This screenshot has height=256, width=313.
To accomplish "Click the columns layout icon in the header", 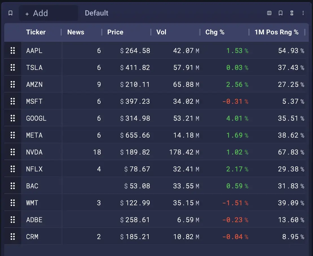I will coord(269,13).
